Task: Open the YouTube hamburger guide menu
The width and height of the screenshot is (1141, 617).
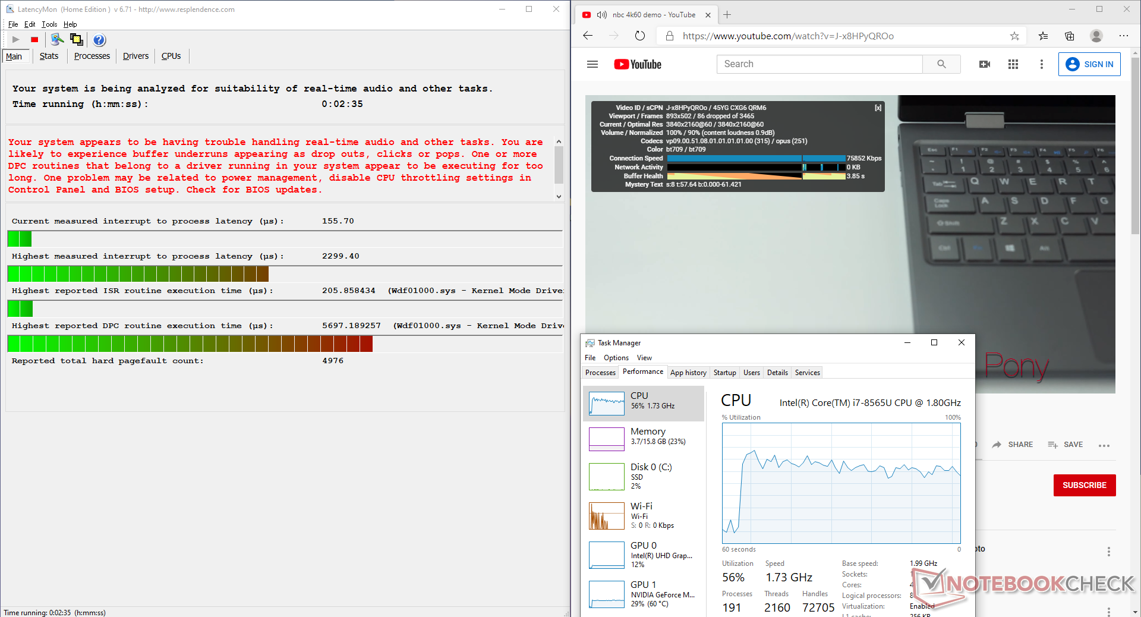Action: pos(592,64)
